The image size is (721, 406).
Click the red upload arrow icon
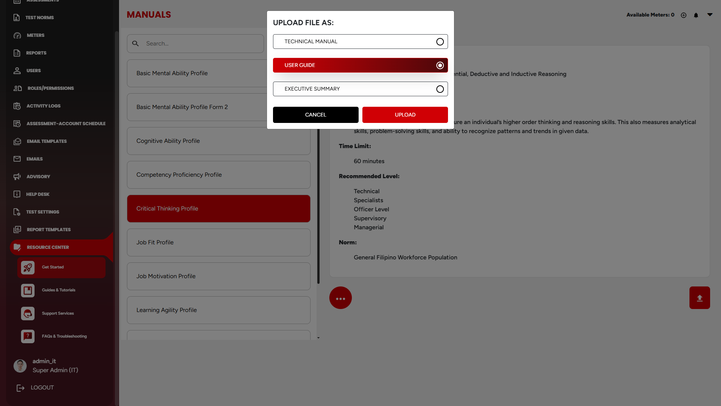(x=699, y=298)
